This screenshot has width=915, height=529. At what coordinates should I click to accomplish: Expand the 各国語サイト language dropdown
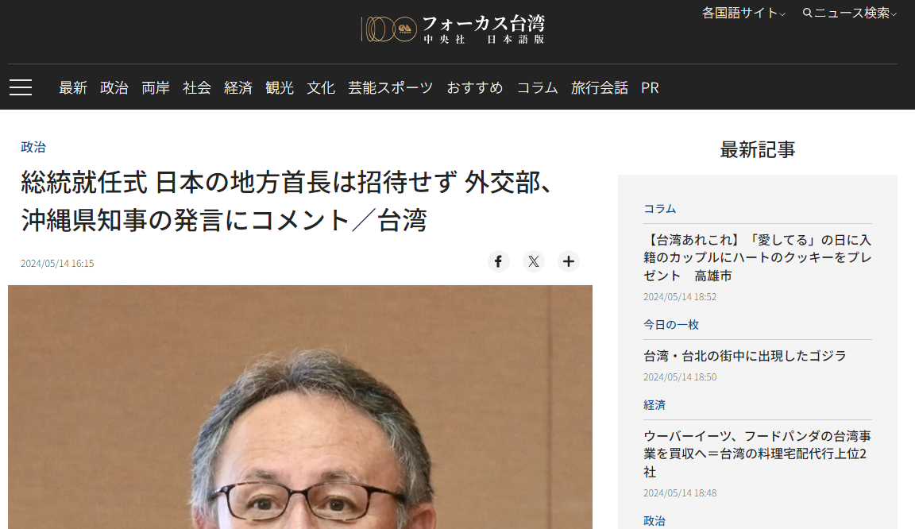(x=743, y=13)
